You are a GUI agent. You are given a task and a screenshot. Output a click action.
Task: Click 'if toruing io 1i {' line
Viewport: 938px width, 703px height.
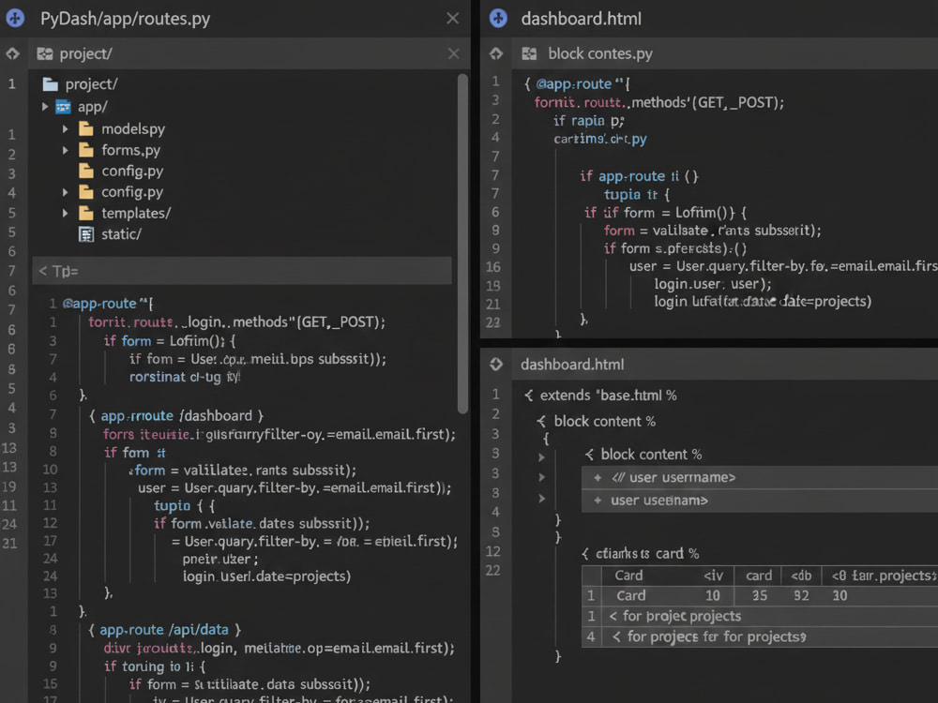tap(155, 666)
